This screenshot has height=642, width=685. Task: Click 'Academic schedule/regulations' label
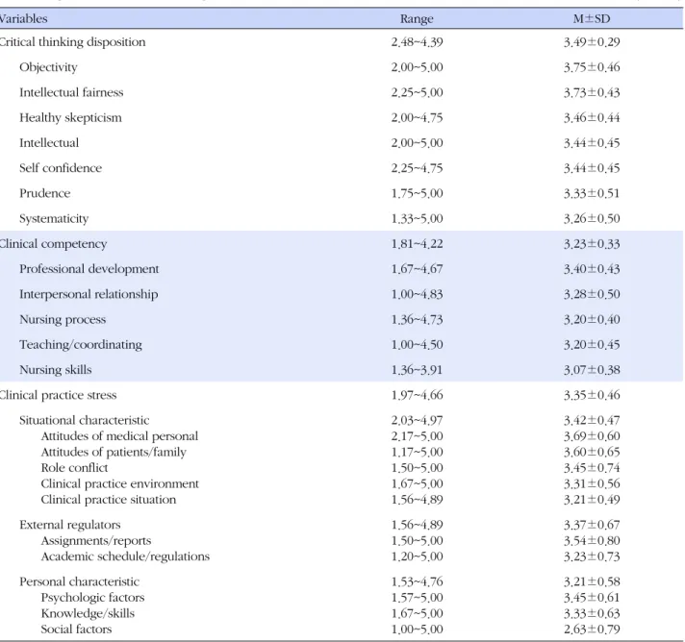(x=125, y=556)
